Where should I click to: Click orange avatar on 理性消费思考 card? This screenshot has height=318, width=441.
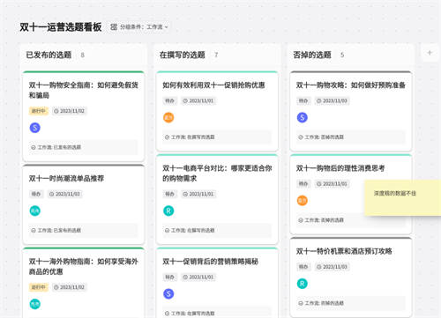coord(303,201)
